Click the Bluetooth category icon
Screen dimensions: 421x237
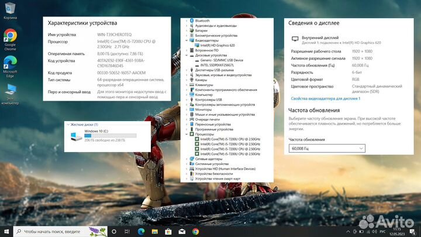click(192, 20)
